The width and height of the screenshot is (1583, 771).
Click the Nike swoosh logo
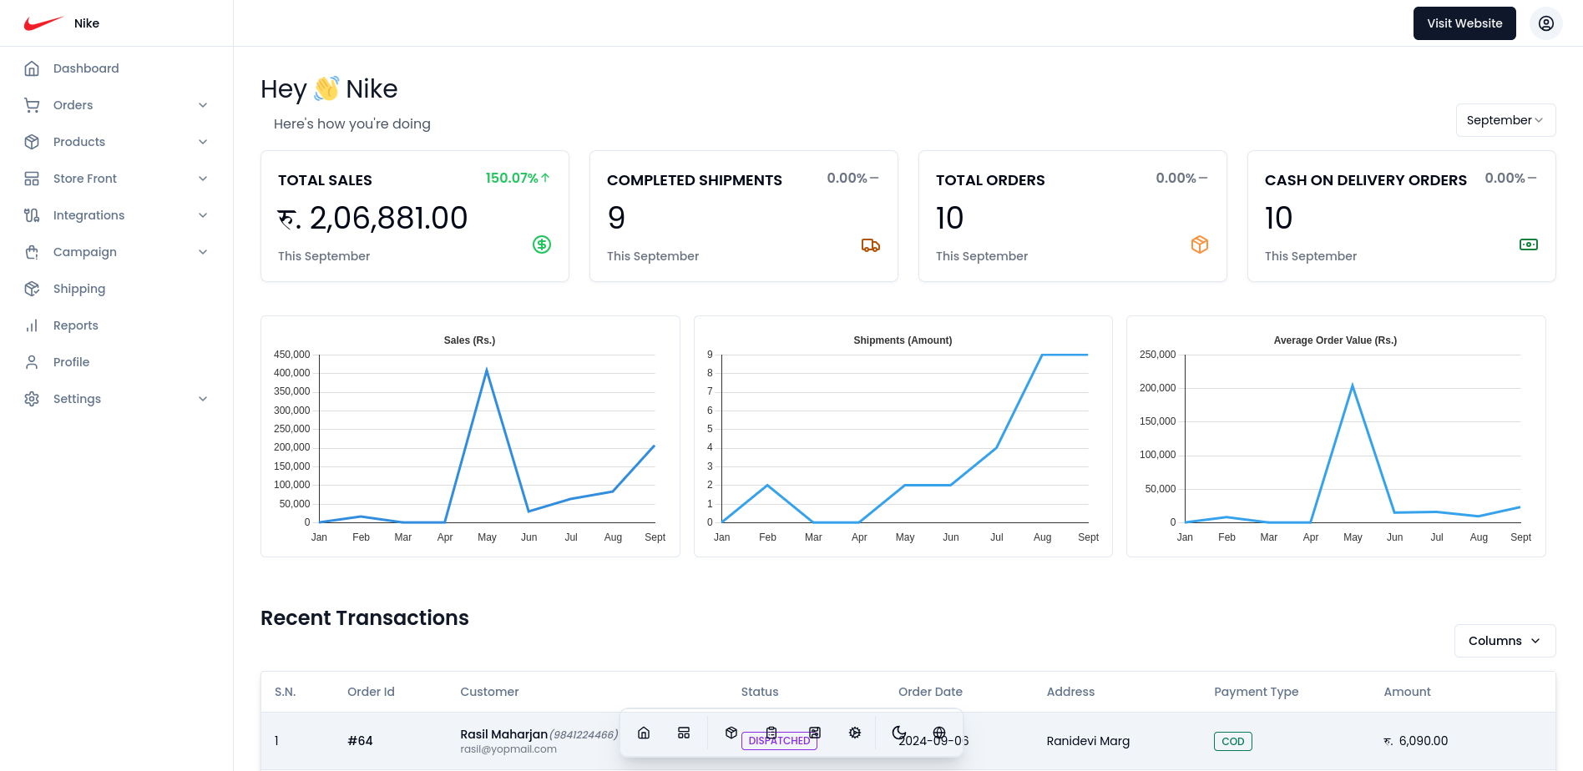(x=43, y=23)
